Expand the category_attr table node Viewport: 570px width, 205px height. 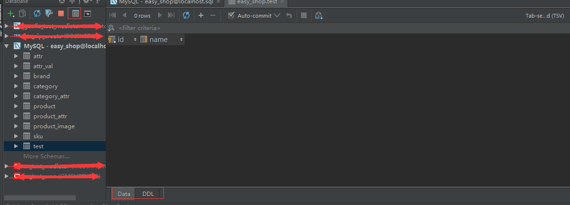point(16,96)
